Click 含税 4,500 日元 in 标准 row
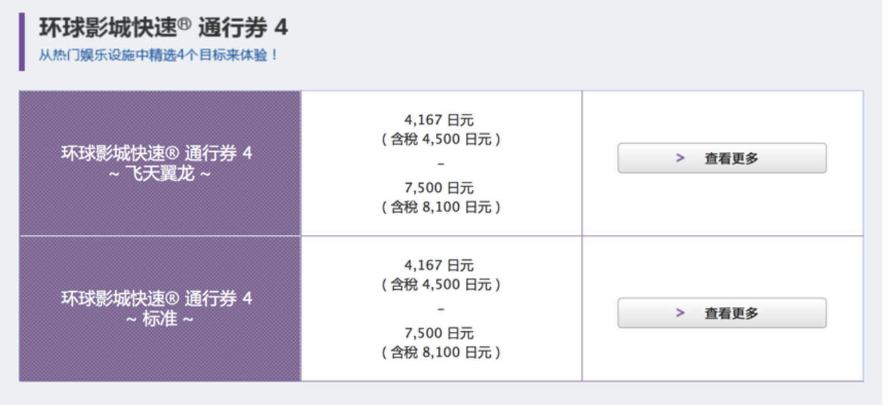Viewport: 890px width, 405px height. click(x=441, y=285)
